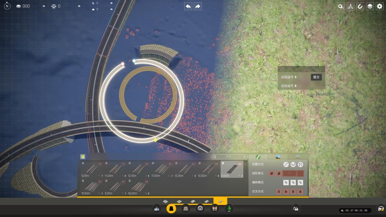Click the 提交 submit button
The height and width of the screenshot is (217, 386).
coord(316,77)
